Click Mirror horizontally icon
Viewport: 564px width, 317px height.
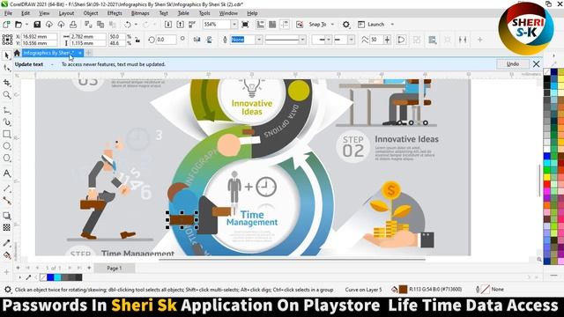(x=197, y=40)
